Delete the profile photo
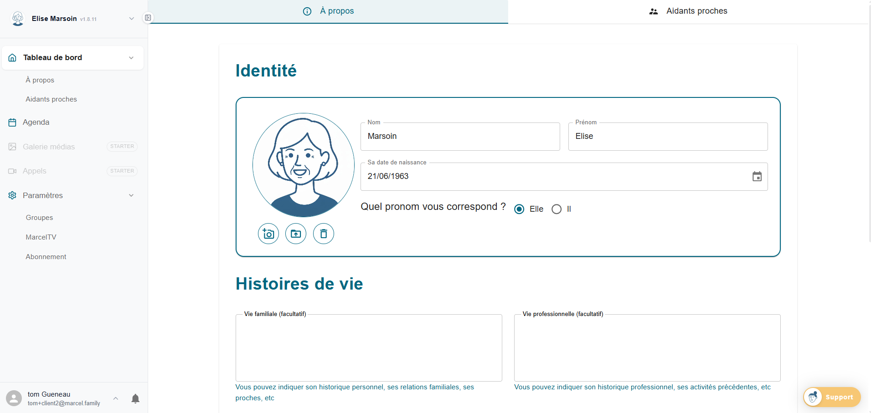871x413 pixels. point(324,234)
